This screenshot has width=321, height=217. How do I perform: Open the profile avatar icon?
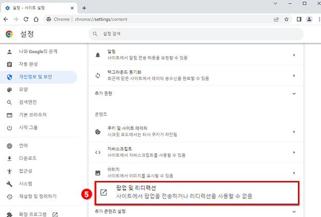[309, 19]
